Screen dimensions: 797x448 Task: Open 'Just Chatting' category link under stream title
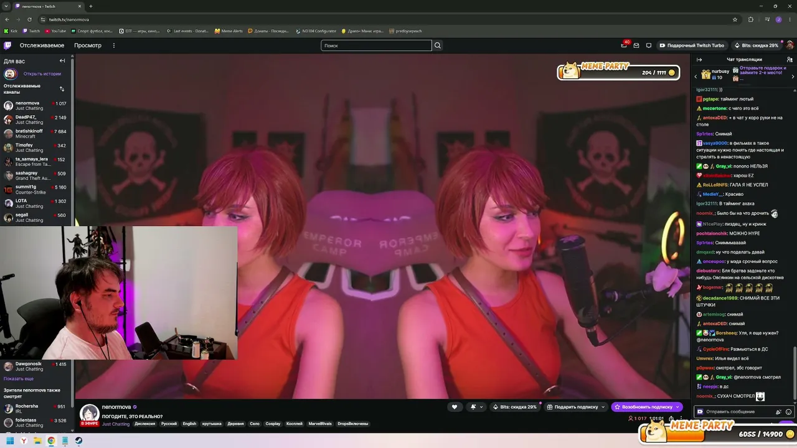[x=116, y=424]
